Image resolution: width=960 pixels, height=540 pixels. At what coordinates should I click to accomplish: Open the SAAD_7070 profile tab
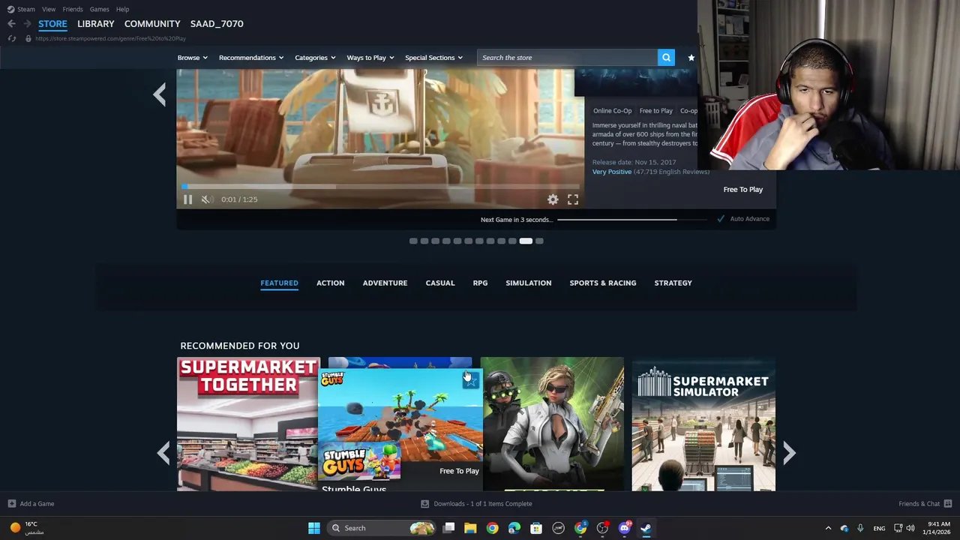(x=217, y=24)
